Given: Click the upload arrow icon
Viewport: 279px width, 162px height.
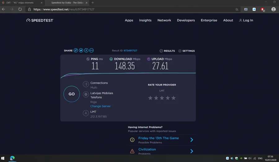Looking at the screenshot, I should coord(148,59).
